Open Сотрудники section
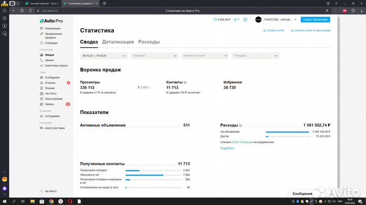This screenshot has height=205, width=366. tap(52, 116)
